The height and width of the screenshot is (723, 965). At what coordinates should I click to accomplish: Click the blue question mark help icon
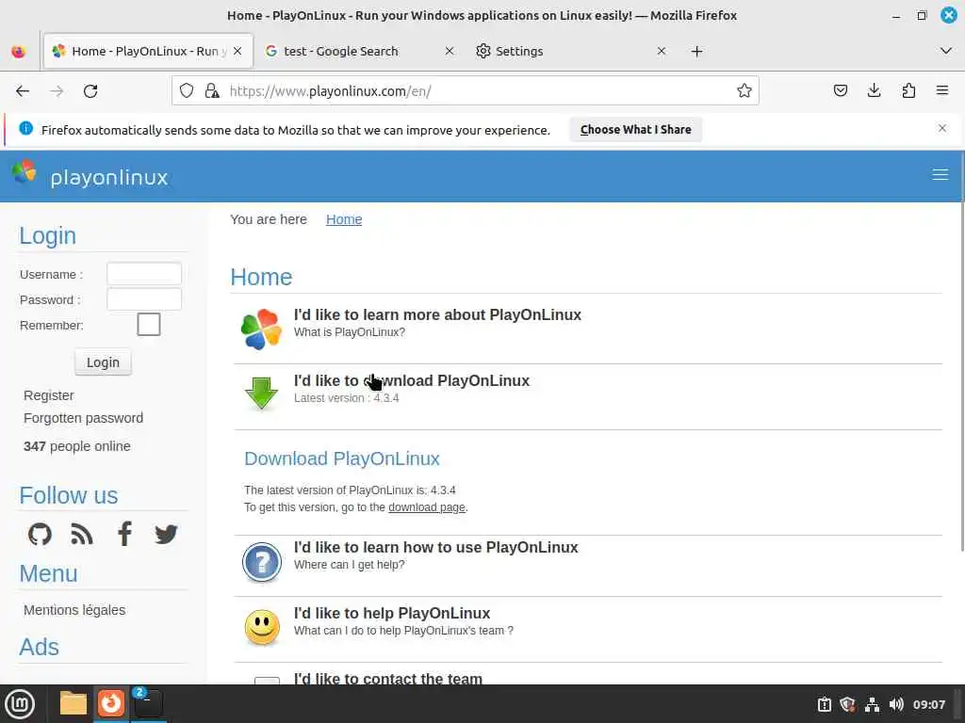click(262, 562)
